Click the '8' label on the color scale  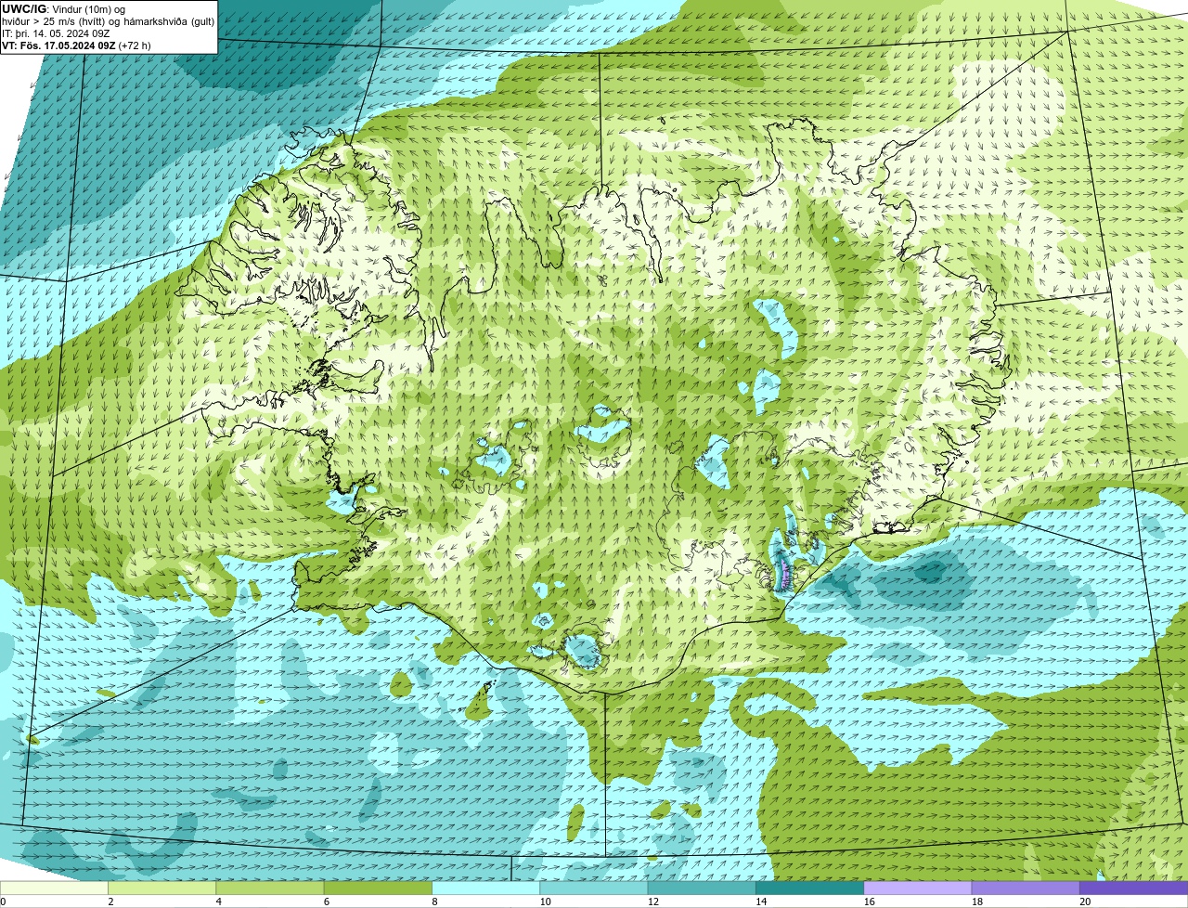pos(434,902)
